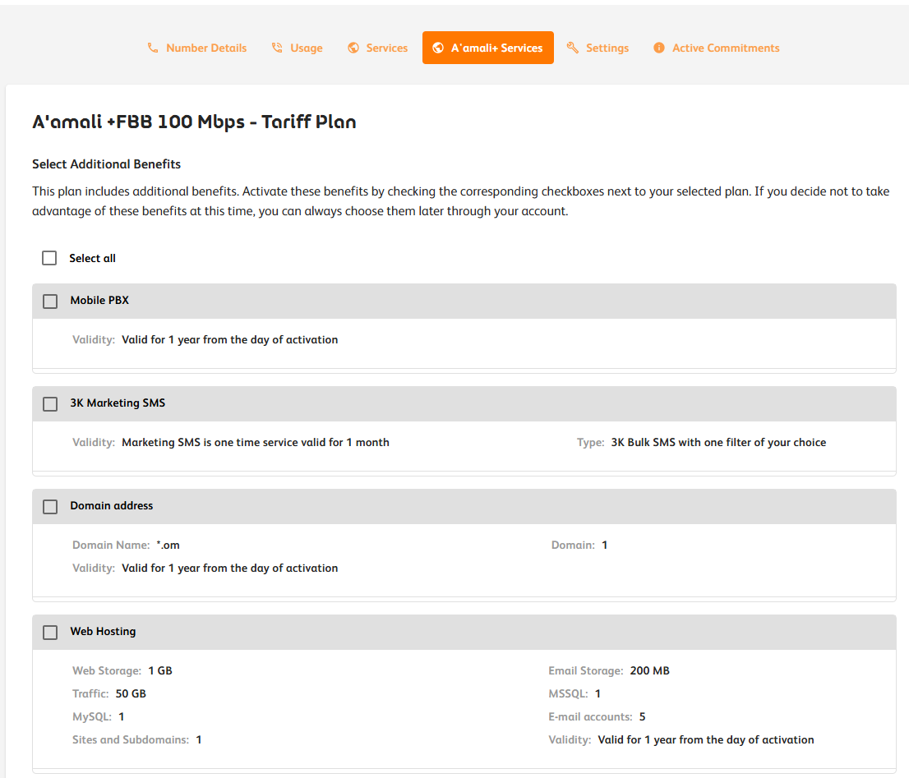Select the Domain address checkbox

50,507
